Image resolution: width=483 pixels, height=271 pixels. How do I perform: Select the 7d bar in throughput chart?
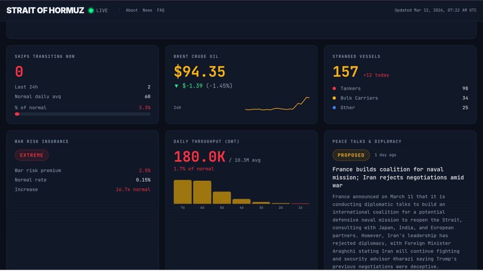tap(183, 192)
